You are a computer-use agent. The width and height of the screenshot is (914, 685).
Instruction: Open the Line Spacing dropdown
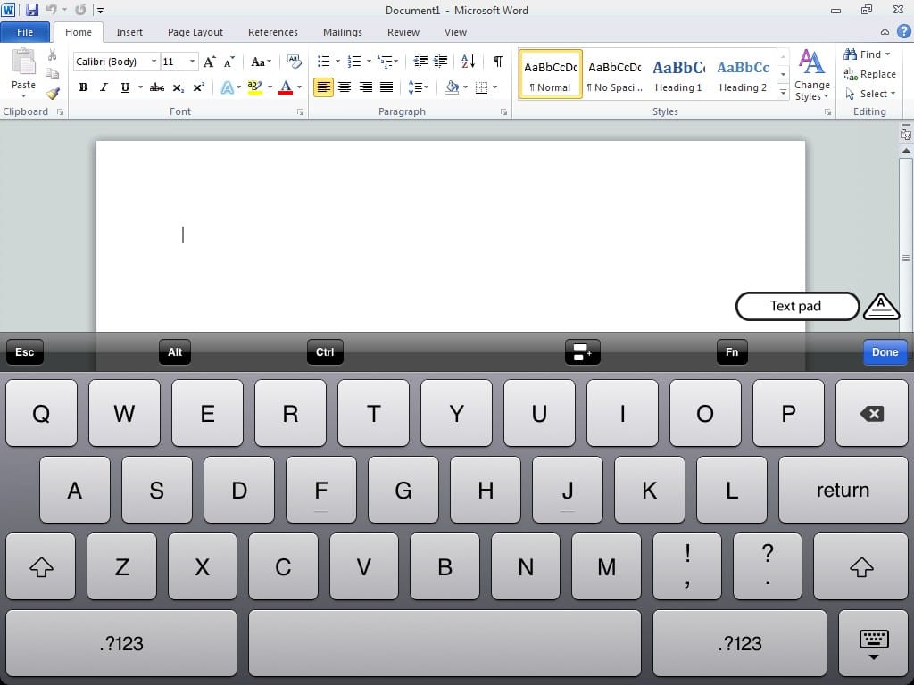tap(418, 87)
